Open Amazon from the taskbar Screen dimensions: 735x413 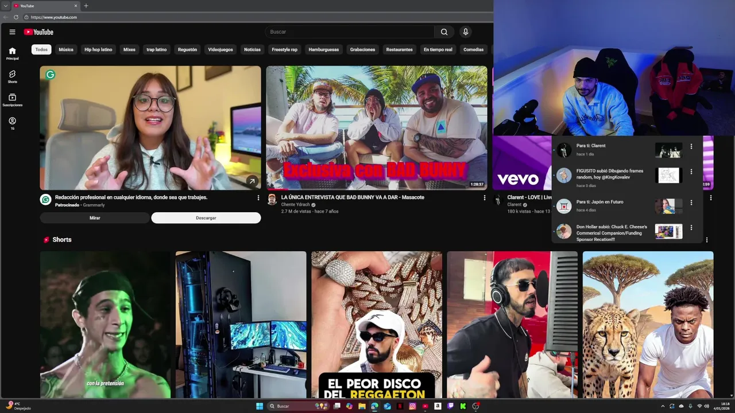(x=438, y=406)
